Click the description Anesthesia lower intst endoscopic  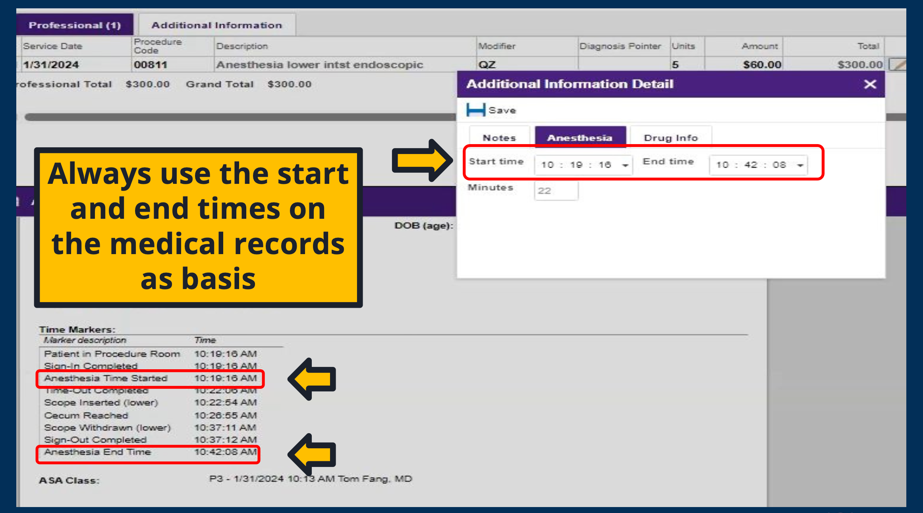(x=320, y=65)
